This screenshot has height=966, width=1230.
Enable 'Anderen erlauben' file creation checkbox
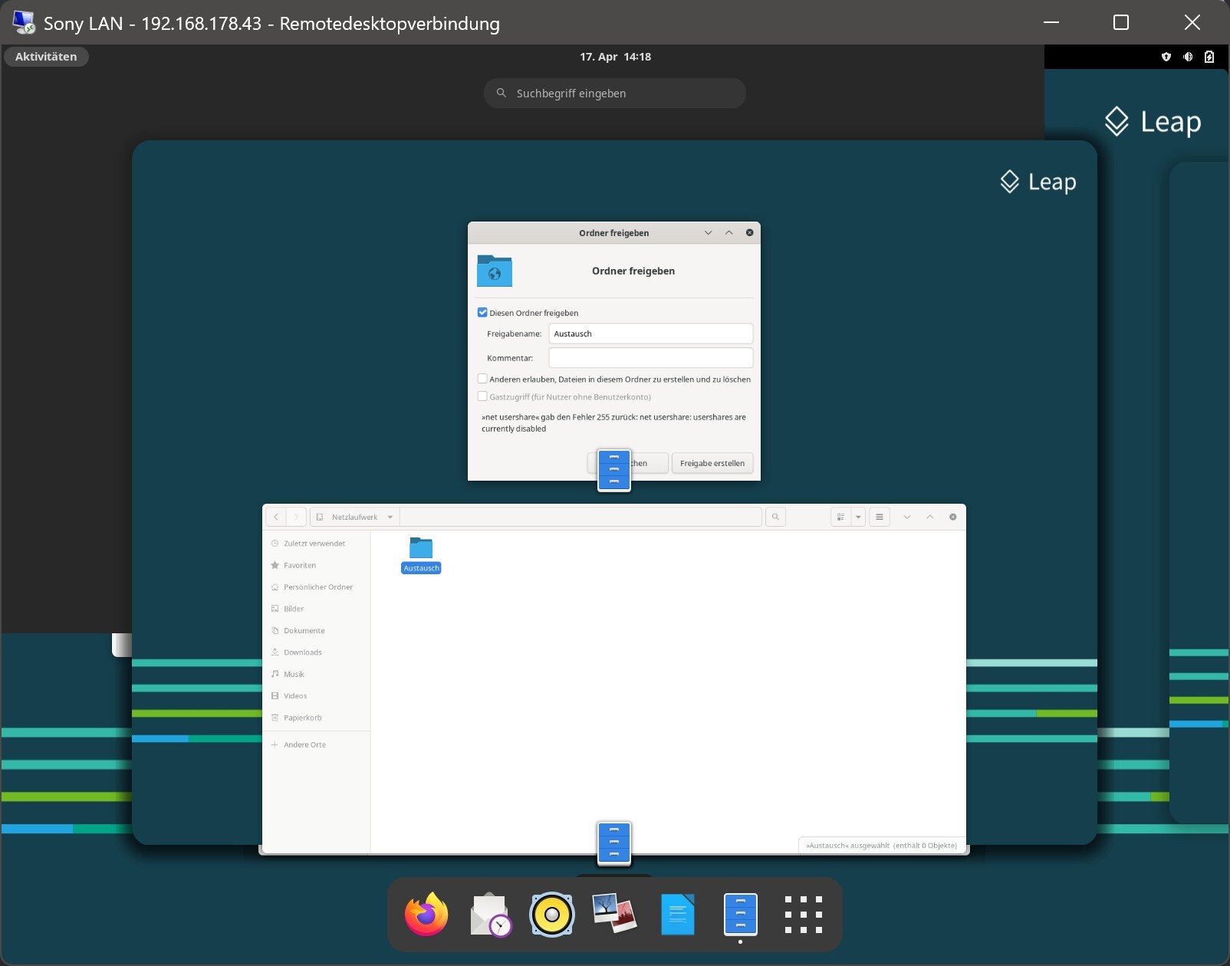point(482,379)
